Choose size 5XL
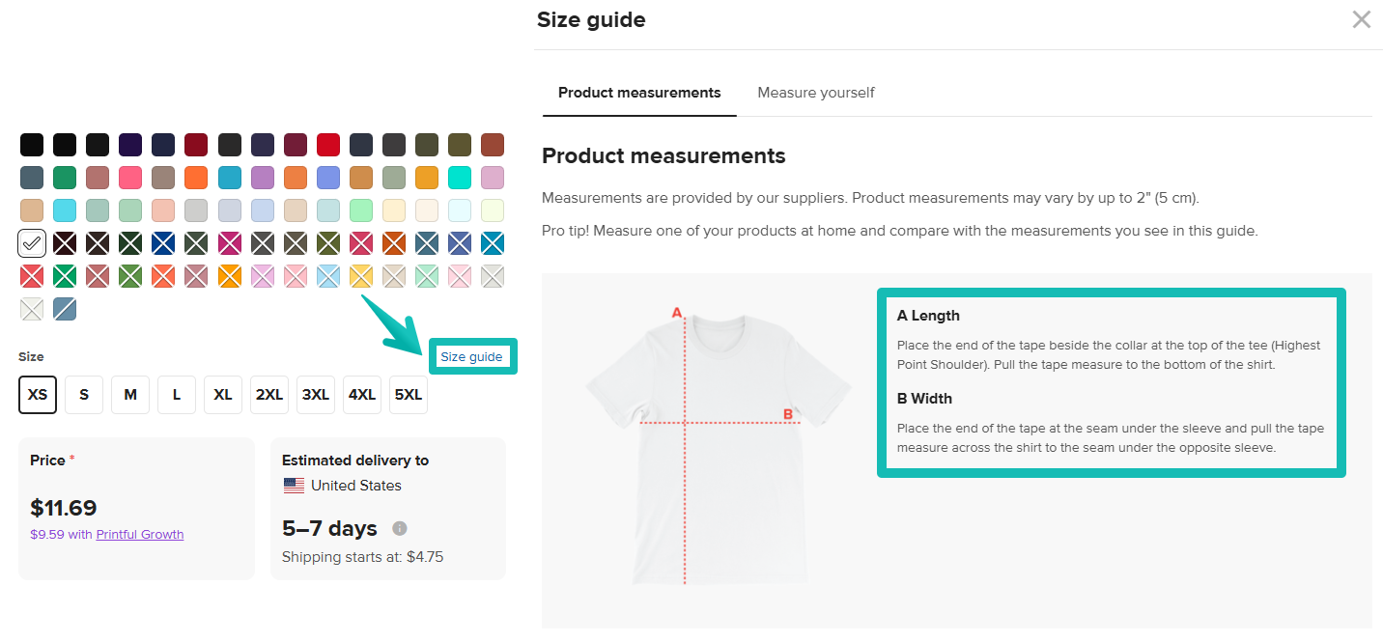1383x642 pixels. (408, 394)
